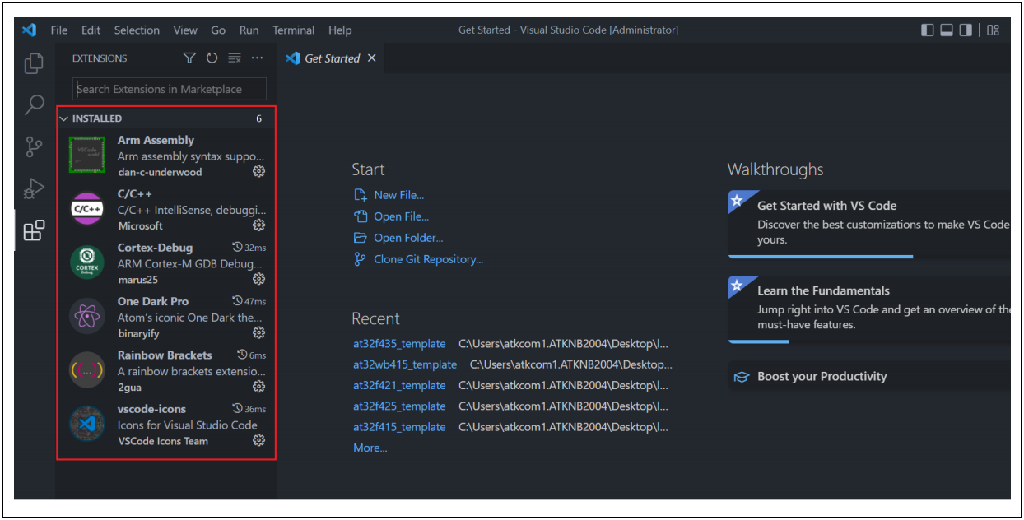Refresh the extensions list

pos(212,58)
